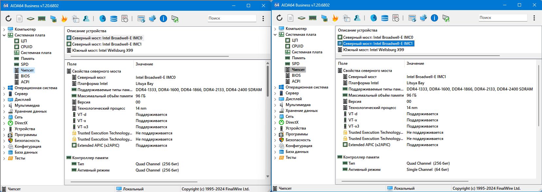
Task: Select Чипсет item in right window tree
Action: (298, 70)
